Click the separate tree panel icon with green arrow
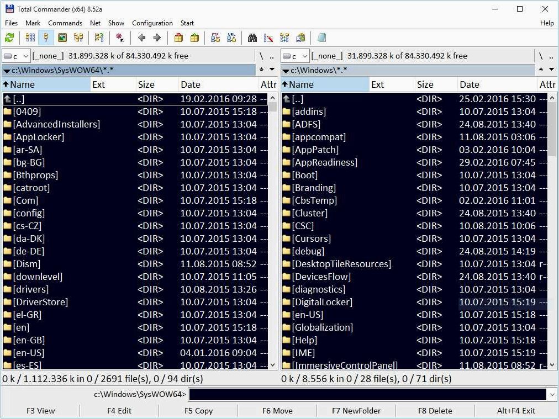Image resolution: width=559 pixels, height=419 pixels. click(99, 38)
